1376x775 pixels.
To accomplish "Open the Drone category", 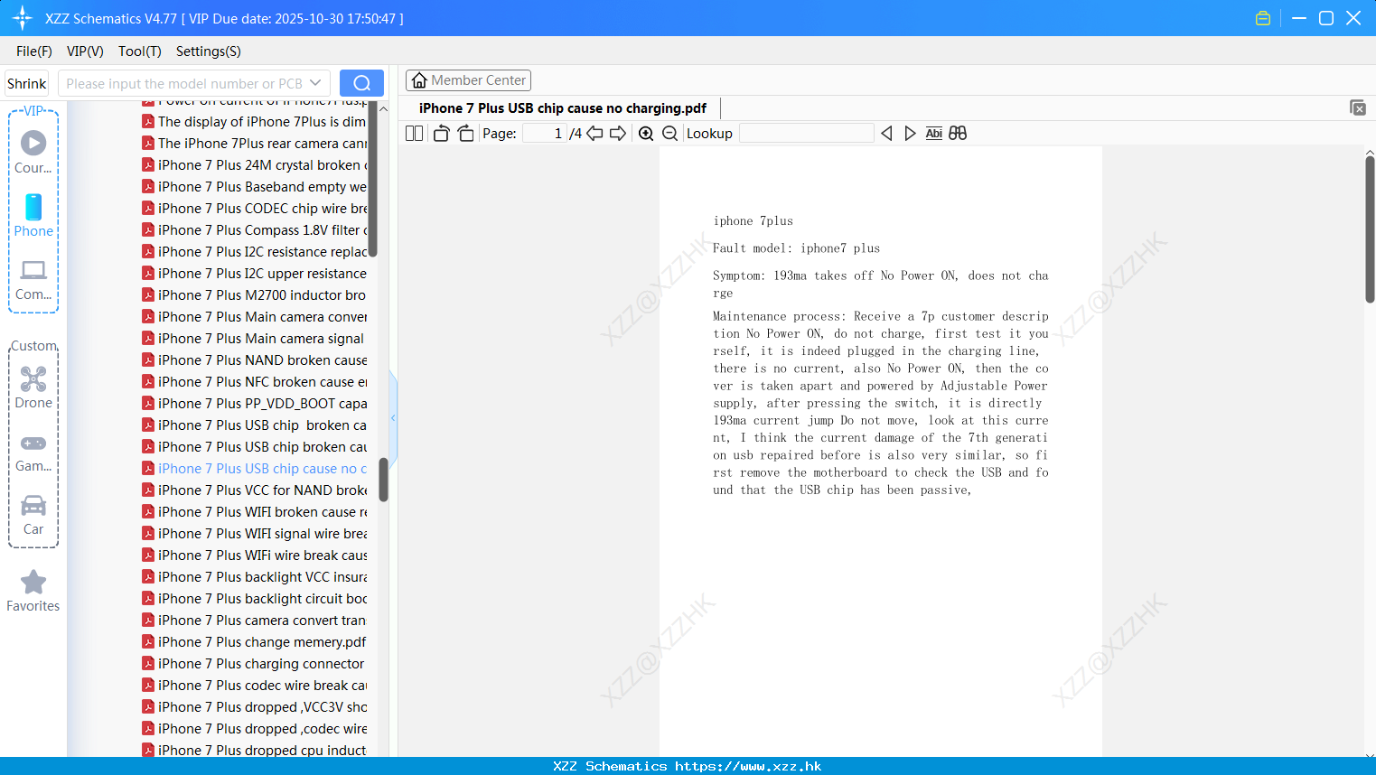I will click(x=33, y=387).
